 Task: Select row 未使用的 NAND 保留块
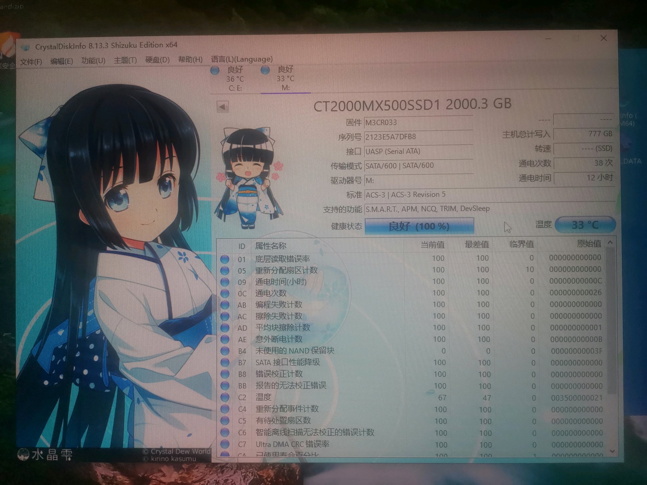coord(412,351)
